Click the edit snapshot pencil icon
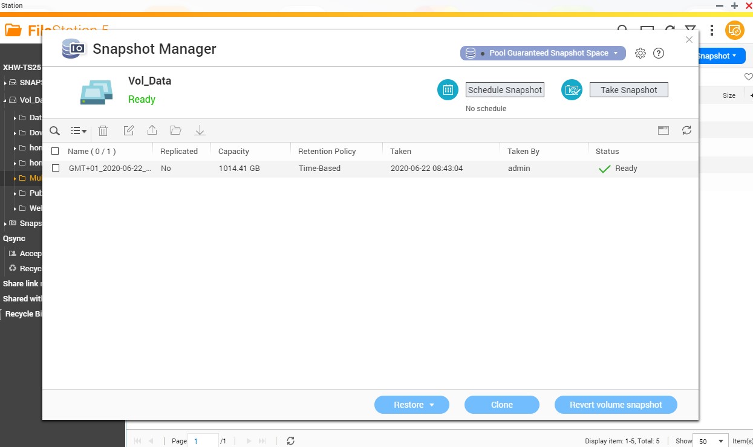The width and height of the screenshot is (753, 447). point(128,130)
